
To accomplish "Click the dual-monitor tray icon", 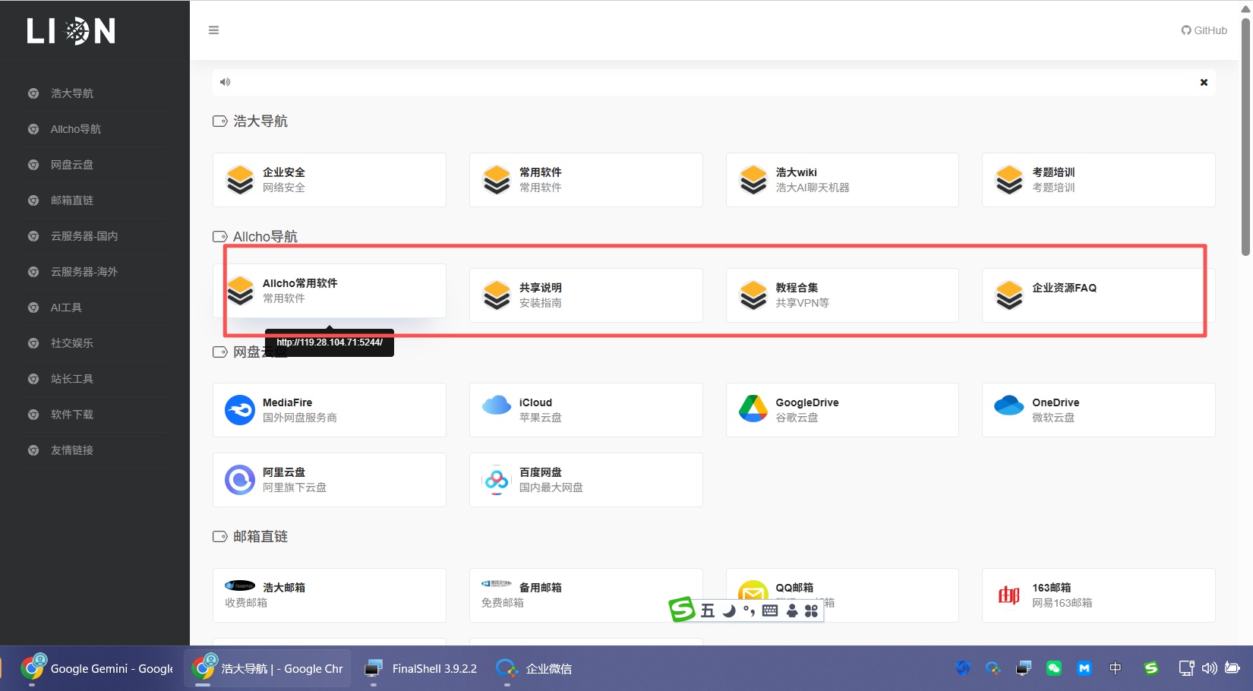I will coord(1024,668).
